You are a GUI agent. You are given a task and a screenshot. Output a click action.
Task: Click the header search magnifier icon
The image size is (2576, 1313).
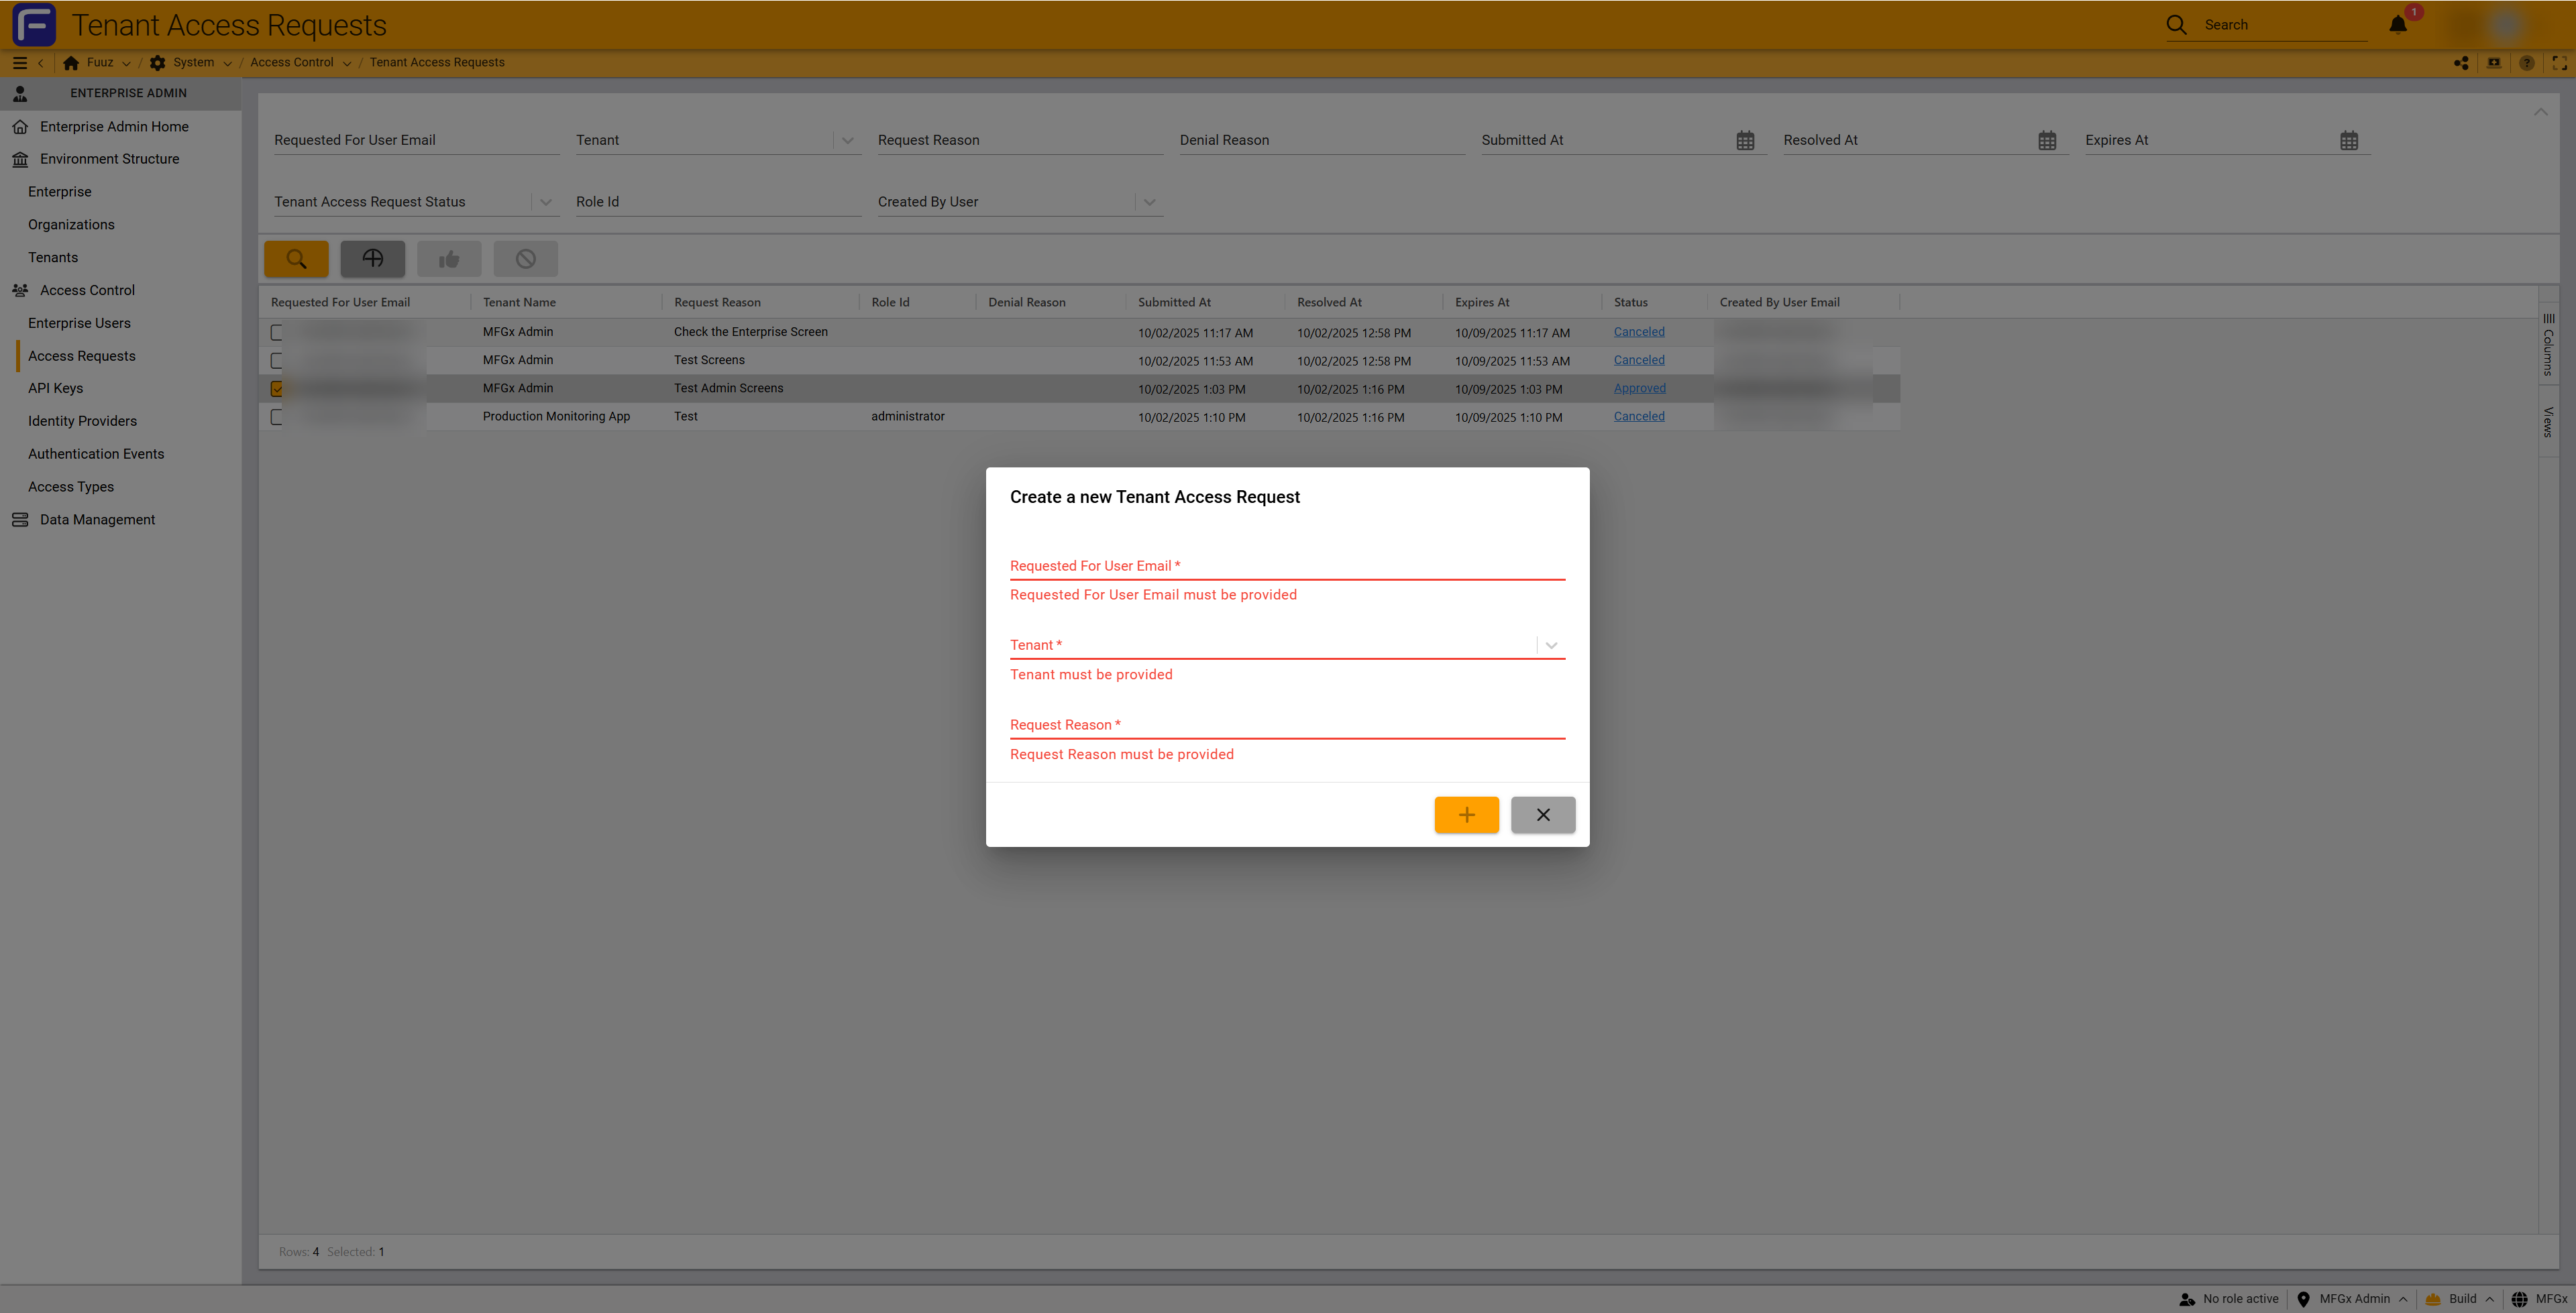click(2177, 24)
